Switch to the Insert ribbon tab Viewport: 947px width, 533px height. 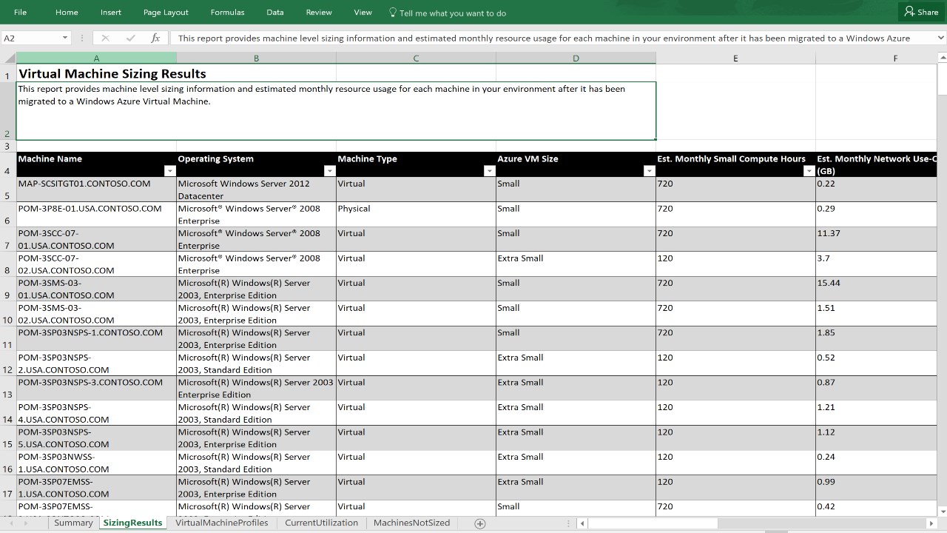pos(111,13)
